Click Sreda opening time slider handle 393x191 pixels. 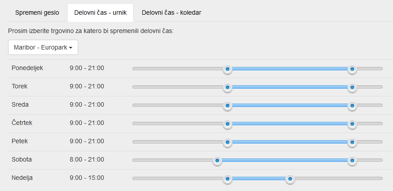pos(228,106)
